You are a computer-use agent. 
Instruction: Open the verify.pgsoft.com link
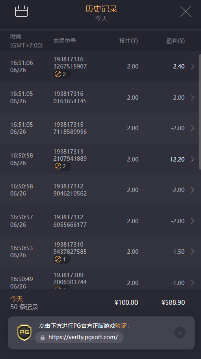[83, 337]
